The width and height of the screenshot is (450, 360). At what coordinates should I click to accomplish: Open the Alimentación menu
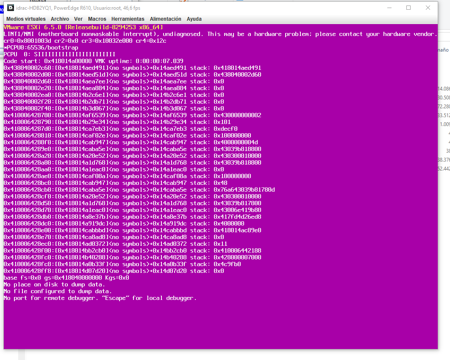point(165,19)
